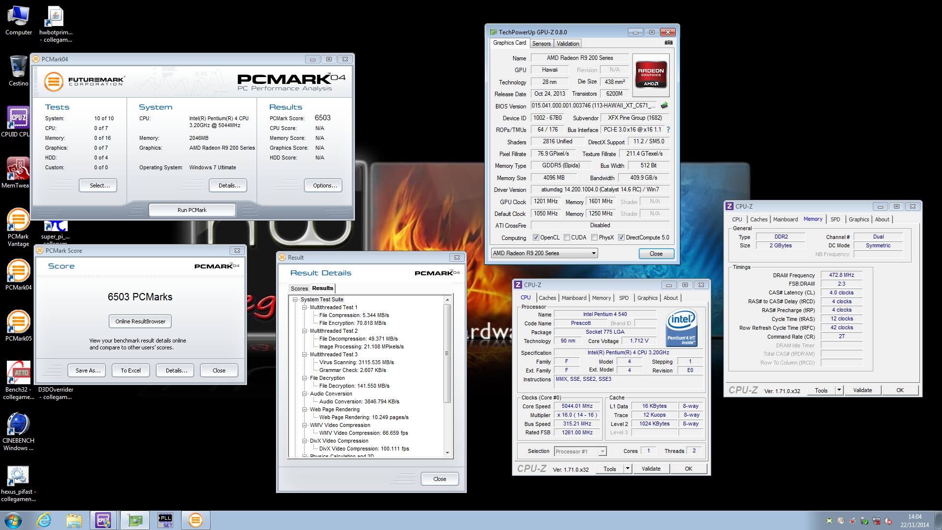Collapse Multithreaded Test 2 node
Screen dimensions: 942x530
[x=304, y=331]
